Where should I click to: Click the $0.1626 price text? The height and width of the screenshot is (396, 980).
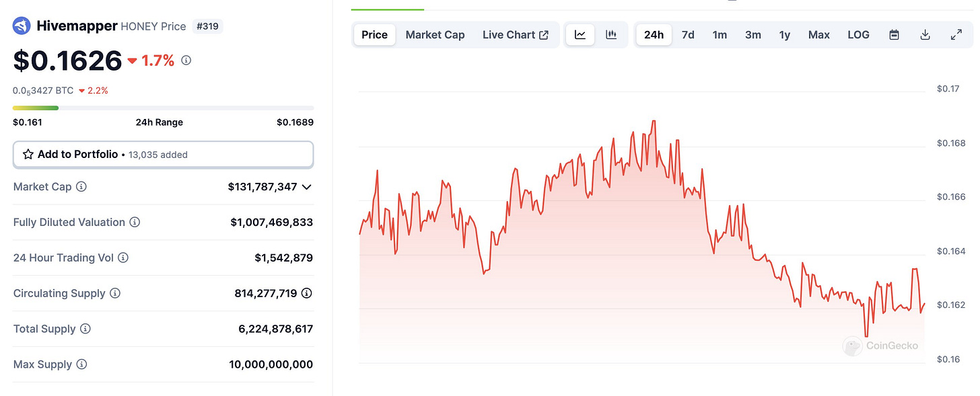point(67,61)
